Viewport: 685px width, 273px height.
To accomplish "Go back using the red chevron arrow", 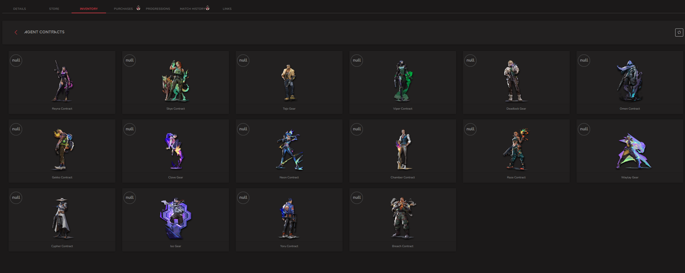I will pyautogui.click(x=16, y=32).
